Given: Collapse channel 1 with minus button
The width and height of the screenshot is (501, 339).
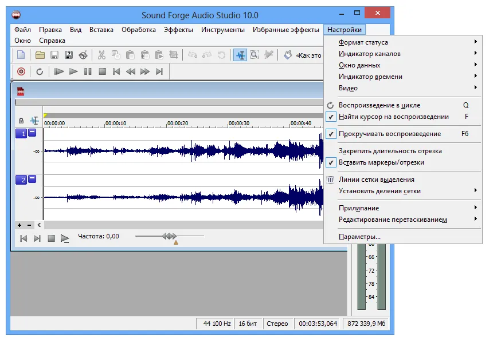Looking at the screenshot, I should pyautogui.click(x=32, y=133).
